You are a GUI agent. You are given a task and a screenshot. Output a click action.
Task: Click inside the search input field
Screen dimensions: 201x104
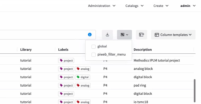click(44, 35)
